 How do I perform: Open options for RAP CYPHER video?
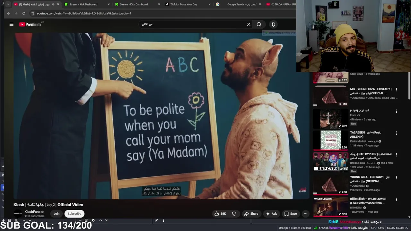tap(396, 155)
